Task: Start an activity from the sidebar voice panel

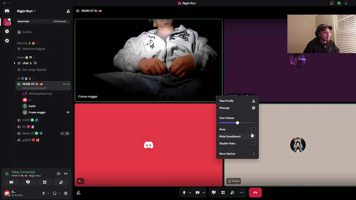Action: [x=44, y=182]
